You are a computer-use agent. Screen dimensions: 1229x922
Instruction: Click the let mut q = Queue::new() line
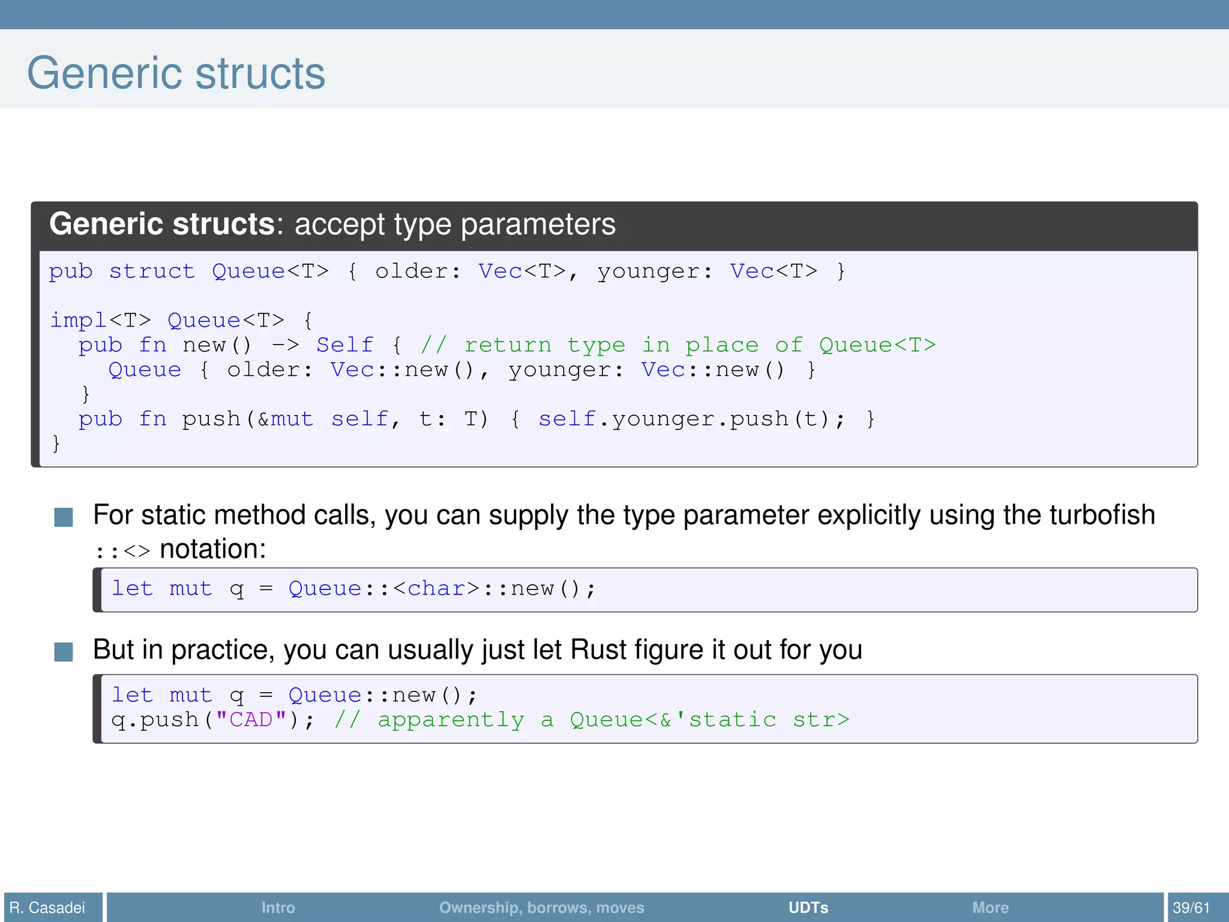tap(294, 695)
